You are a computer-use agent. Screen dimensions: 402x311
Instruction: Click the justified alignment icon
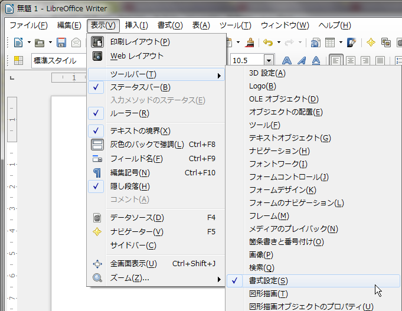[x=380, y=61]
